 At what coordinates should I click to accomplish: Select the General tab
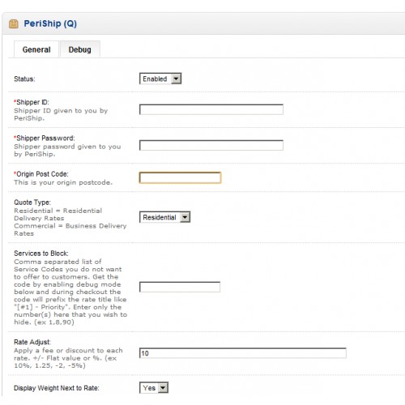[36, 49]
